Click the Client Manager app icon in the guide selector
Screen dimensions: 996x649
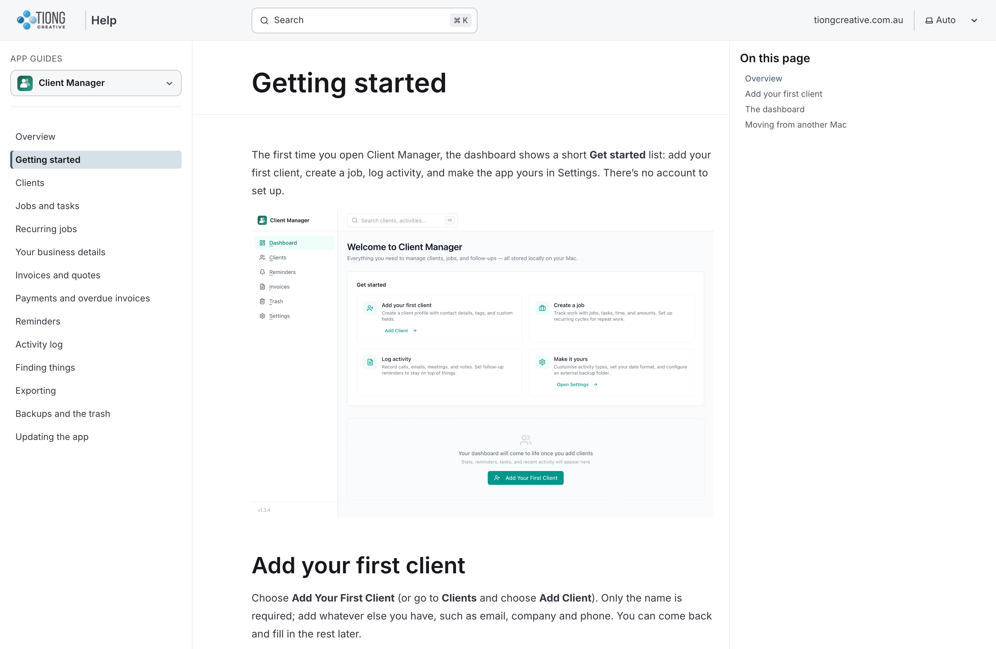point(25,83)
